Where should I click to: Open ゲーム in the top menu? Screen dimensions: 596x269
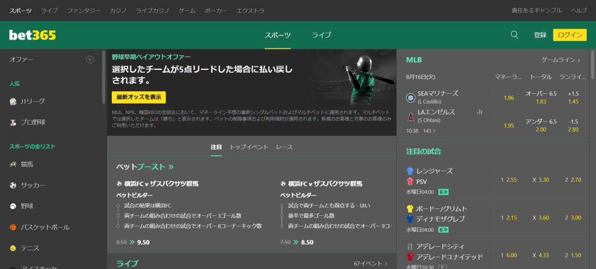187,10
